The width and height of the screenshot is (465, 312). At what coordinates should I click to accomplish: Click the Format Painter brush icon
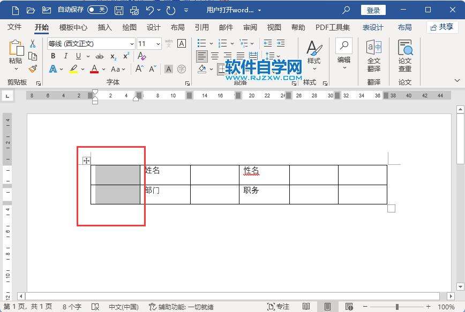33,69
